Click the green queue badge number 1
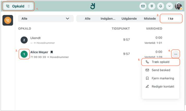 click(x=24, y=54)
